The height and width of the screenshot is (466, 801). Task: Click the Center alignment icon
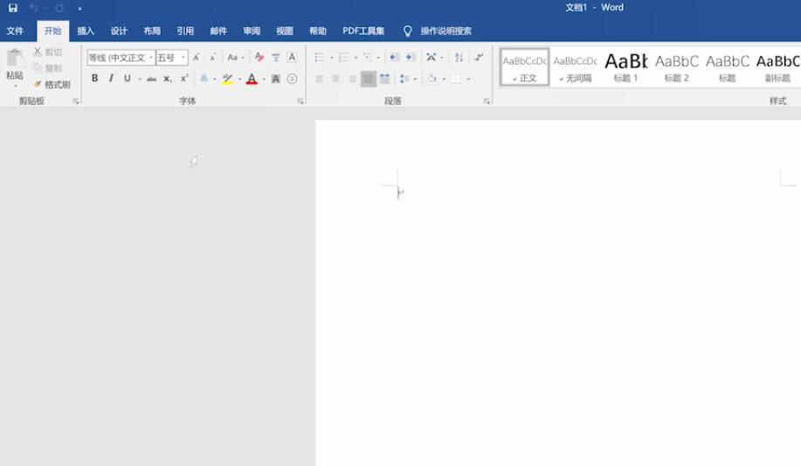335,79
